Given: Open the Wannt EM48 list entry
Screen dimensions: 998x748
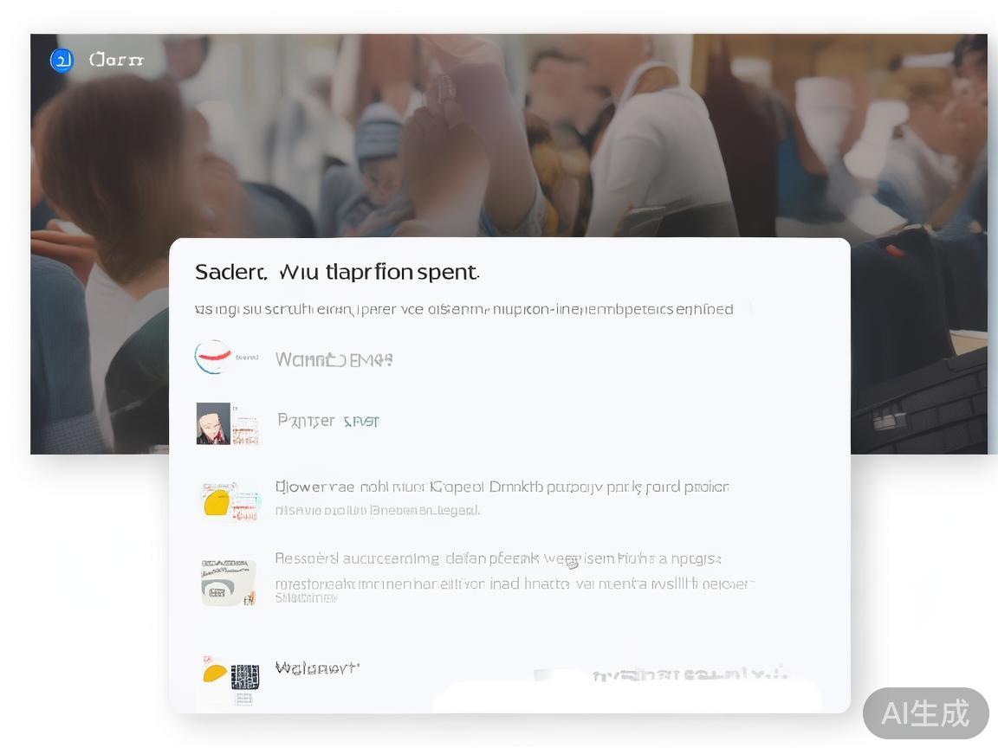Looking at the screenshot, I should (x=334, y=360).
